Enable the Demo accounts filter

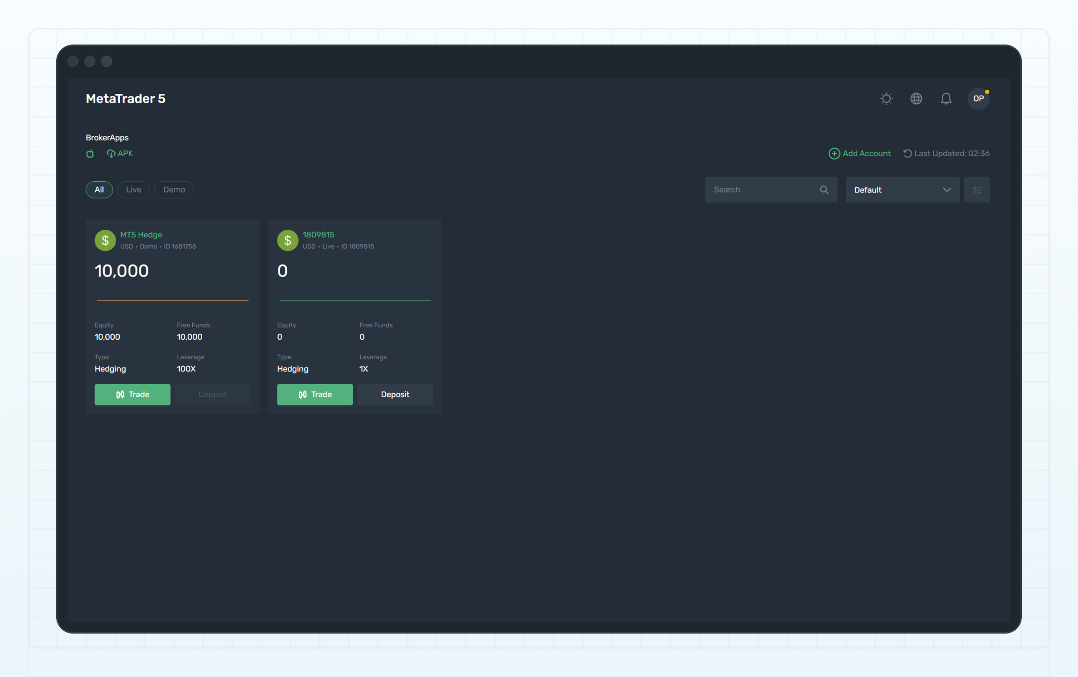(x=174, y=190)
